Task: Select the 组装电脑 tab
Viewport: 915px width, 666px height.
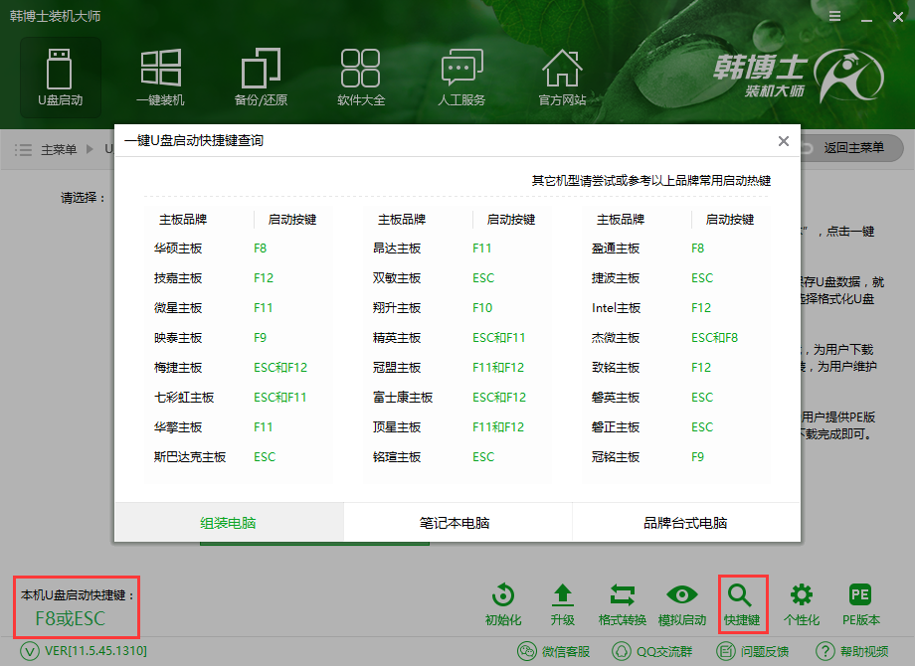Action: point(229,521)
